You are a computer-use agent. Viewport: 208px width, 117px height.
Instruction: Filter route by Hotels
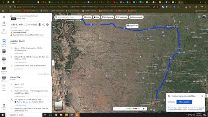tap(88, 17)
